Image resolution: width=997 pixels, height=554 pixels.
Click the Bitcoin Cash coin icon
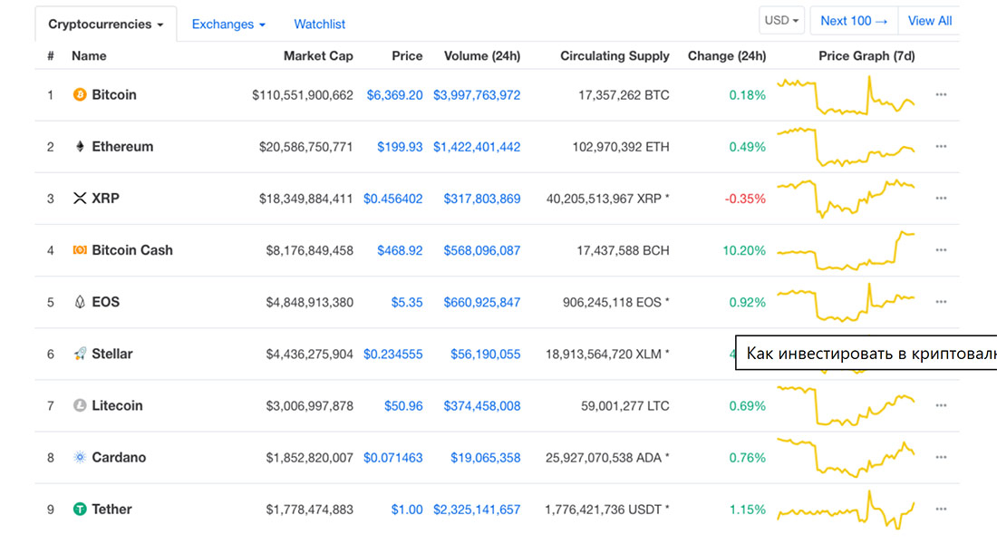pos(80,250)
